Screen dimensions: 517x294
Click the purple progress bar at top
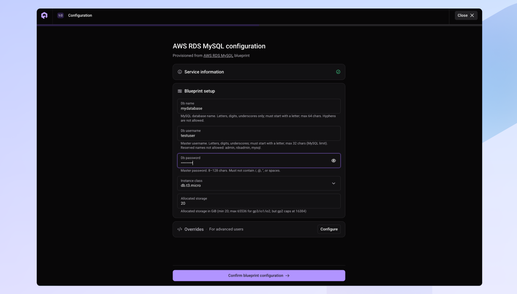(x=147, y=25)
